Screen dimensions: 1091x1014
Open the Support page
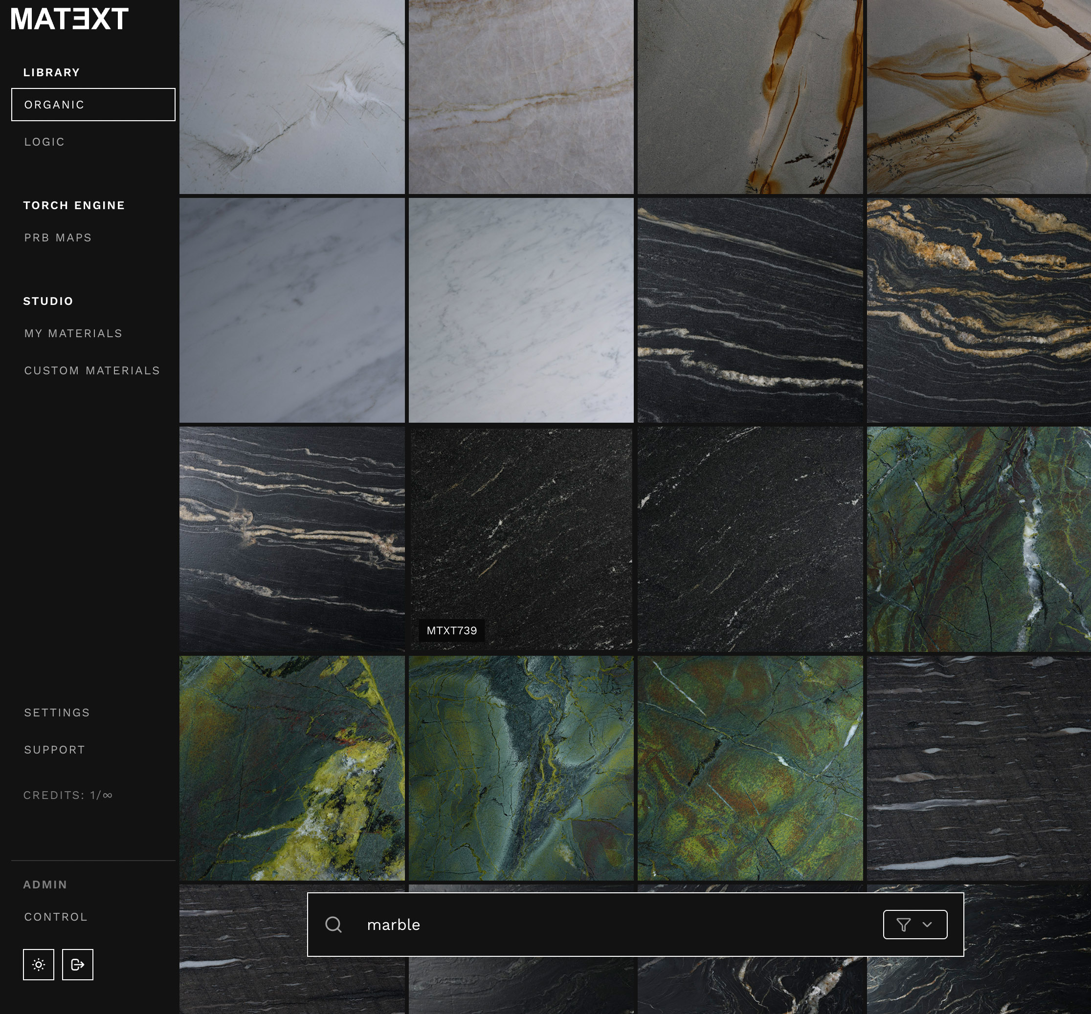[54, 750]
